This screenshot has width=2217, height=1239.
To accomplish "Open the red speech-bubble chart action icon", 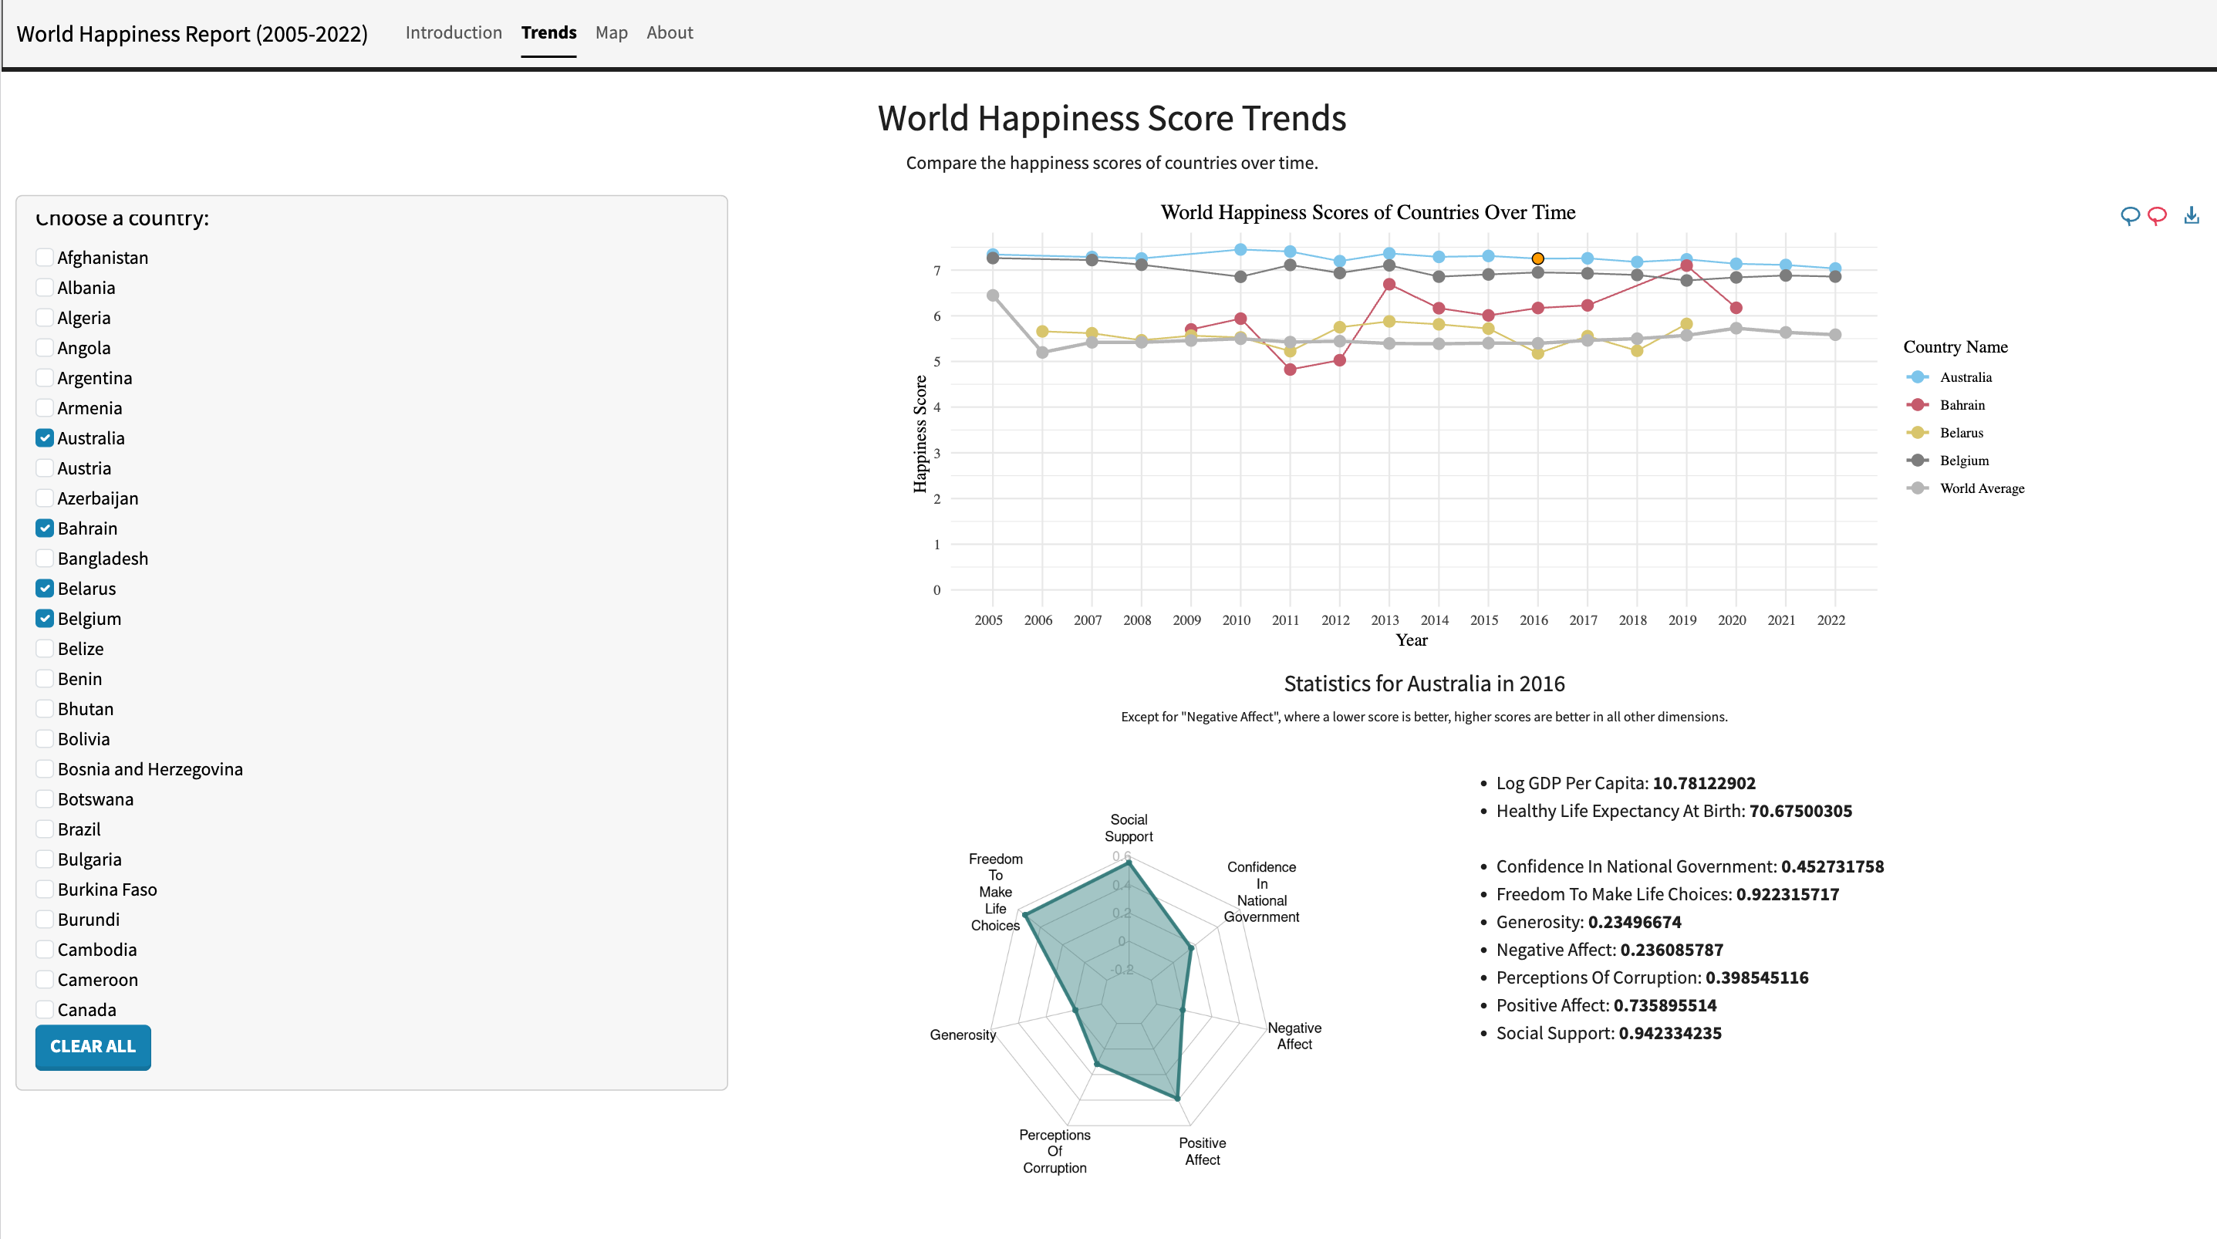I will pos(2157,216).
